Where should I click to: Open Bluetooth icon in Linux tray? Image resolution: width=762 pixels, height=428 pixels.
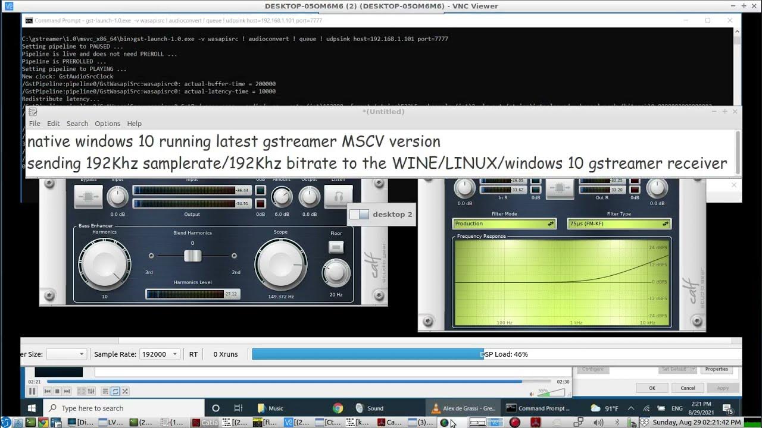(617, 423)
